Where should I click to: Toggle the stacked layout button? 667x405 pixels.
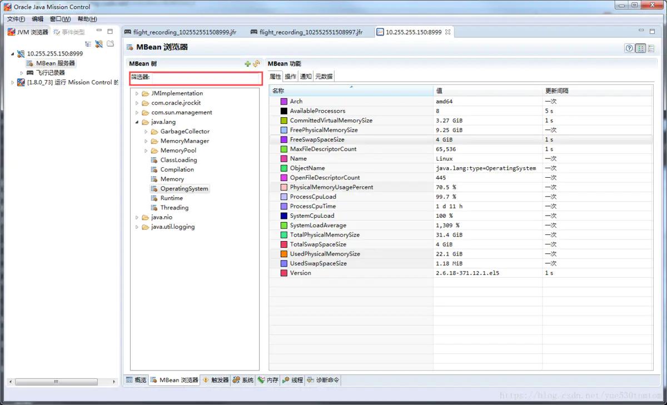(651, 48)
